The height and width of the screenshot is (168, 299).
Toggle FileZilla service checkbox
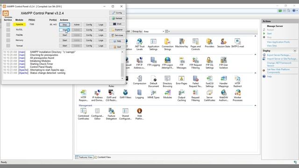pyautogui.click(x=8, y=35)
